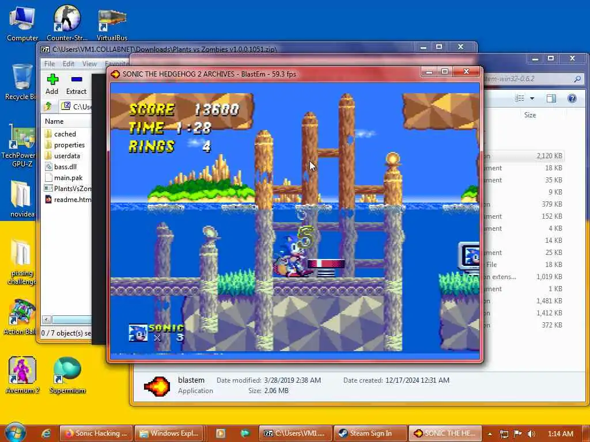This screenshot has height=442, width=590.
Task: Go up one folder level in 7-Zip
Action: (48, 106)
